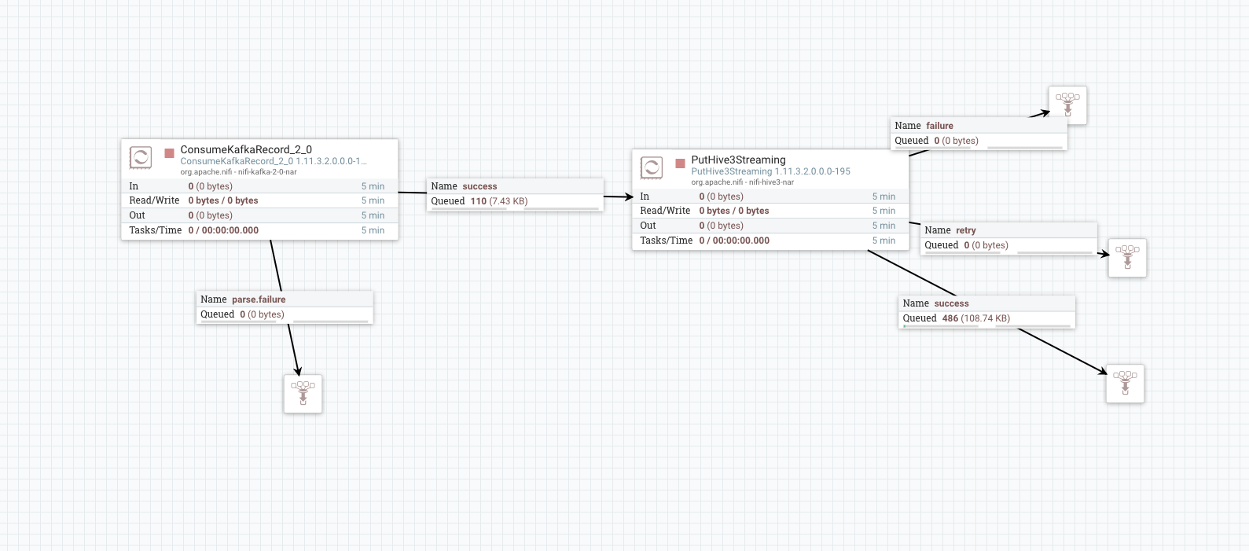Click the ConsumeKafkaRecord_2_0 processor title
This screenshot has height=551, width=1249.
click(x=246, y=149)
